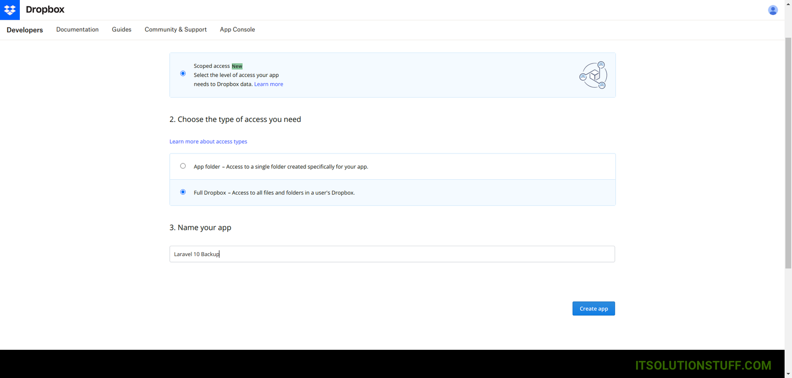The image size is (792, 378).
Task: Choose the App folder access option
Action: point(183,166)
